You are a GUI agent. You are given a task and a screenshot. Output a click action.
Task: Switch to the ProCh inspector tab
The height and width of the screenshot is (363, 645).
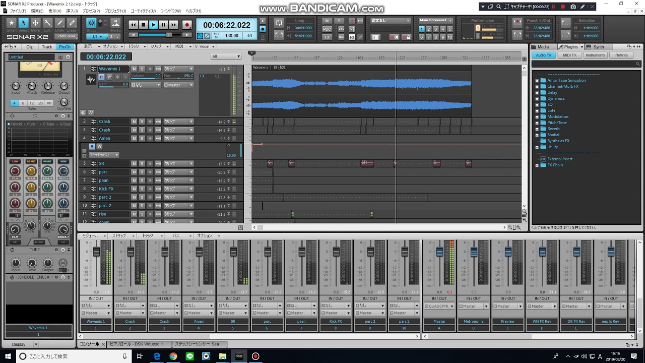coord(64,47)
